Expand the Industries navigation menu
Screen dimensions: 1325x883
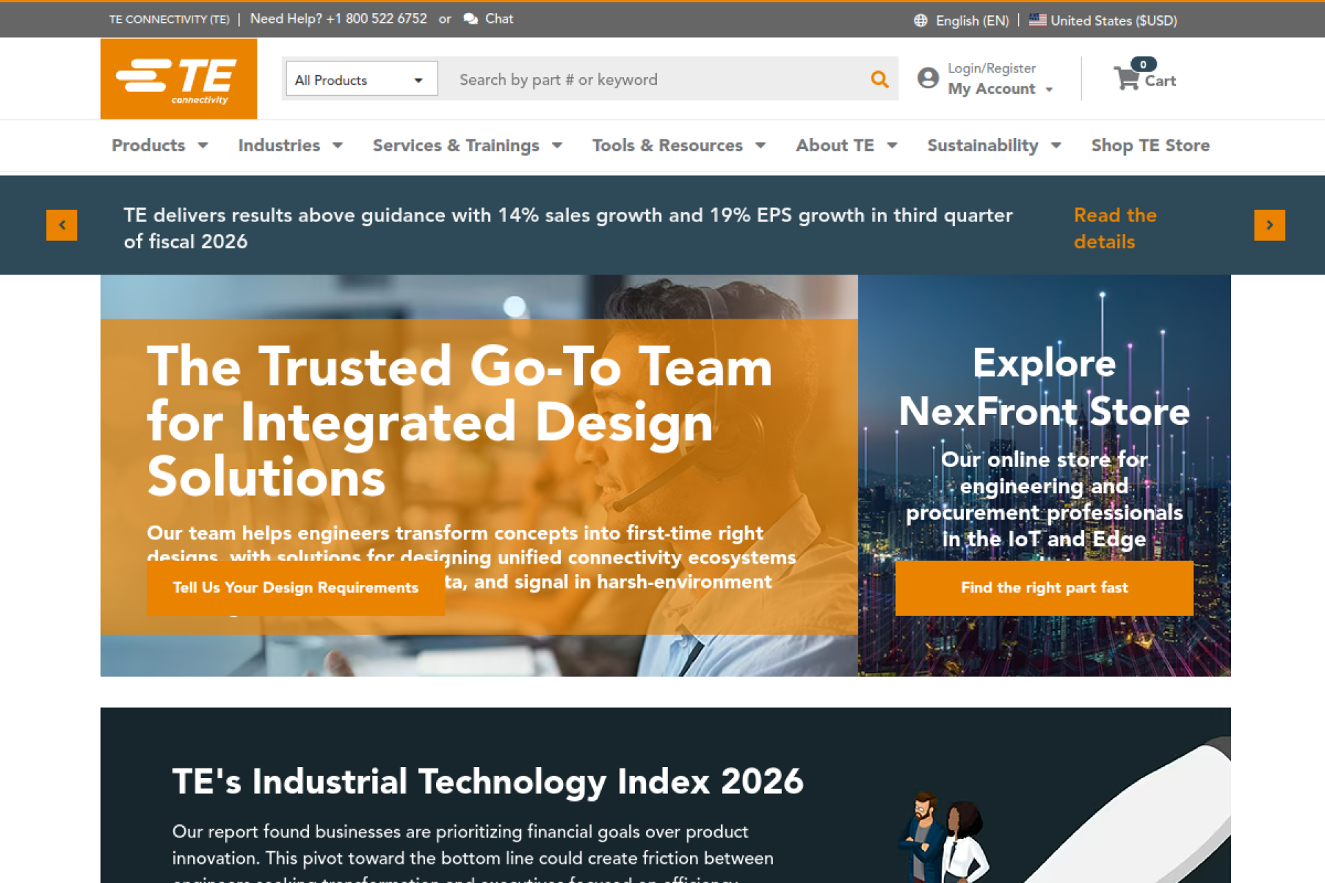click(x=291, y=146)
